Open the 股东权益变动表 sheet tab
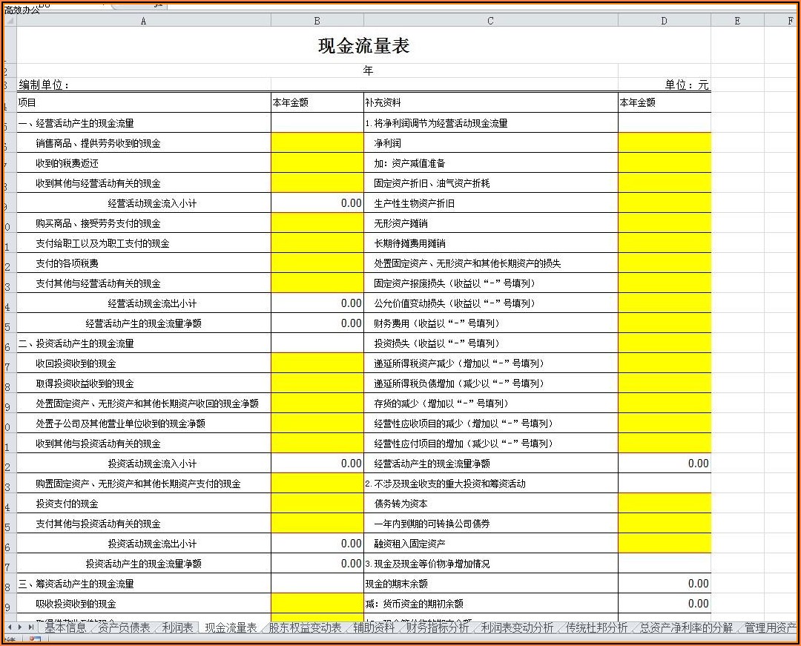Screen dimensions: 801x646 click(305, 628)
